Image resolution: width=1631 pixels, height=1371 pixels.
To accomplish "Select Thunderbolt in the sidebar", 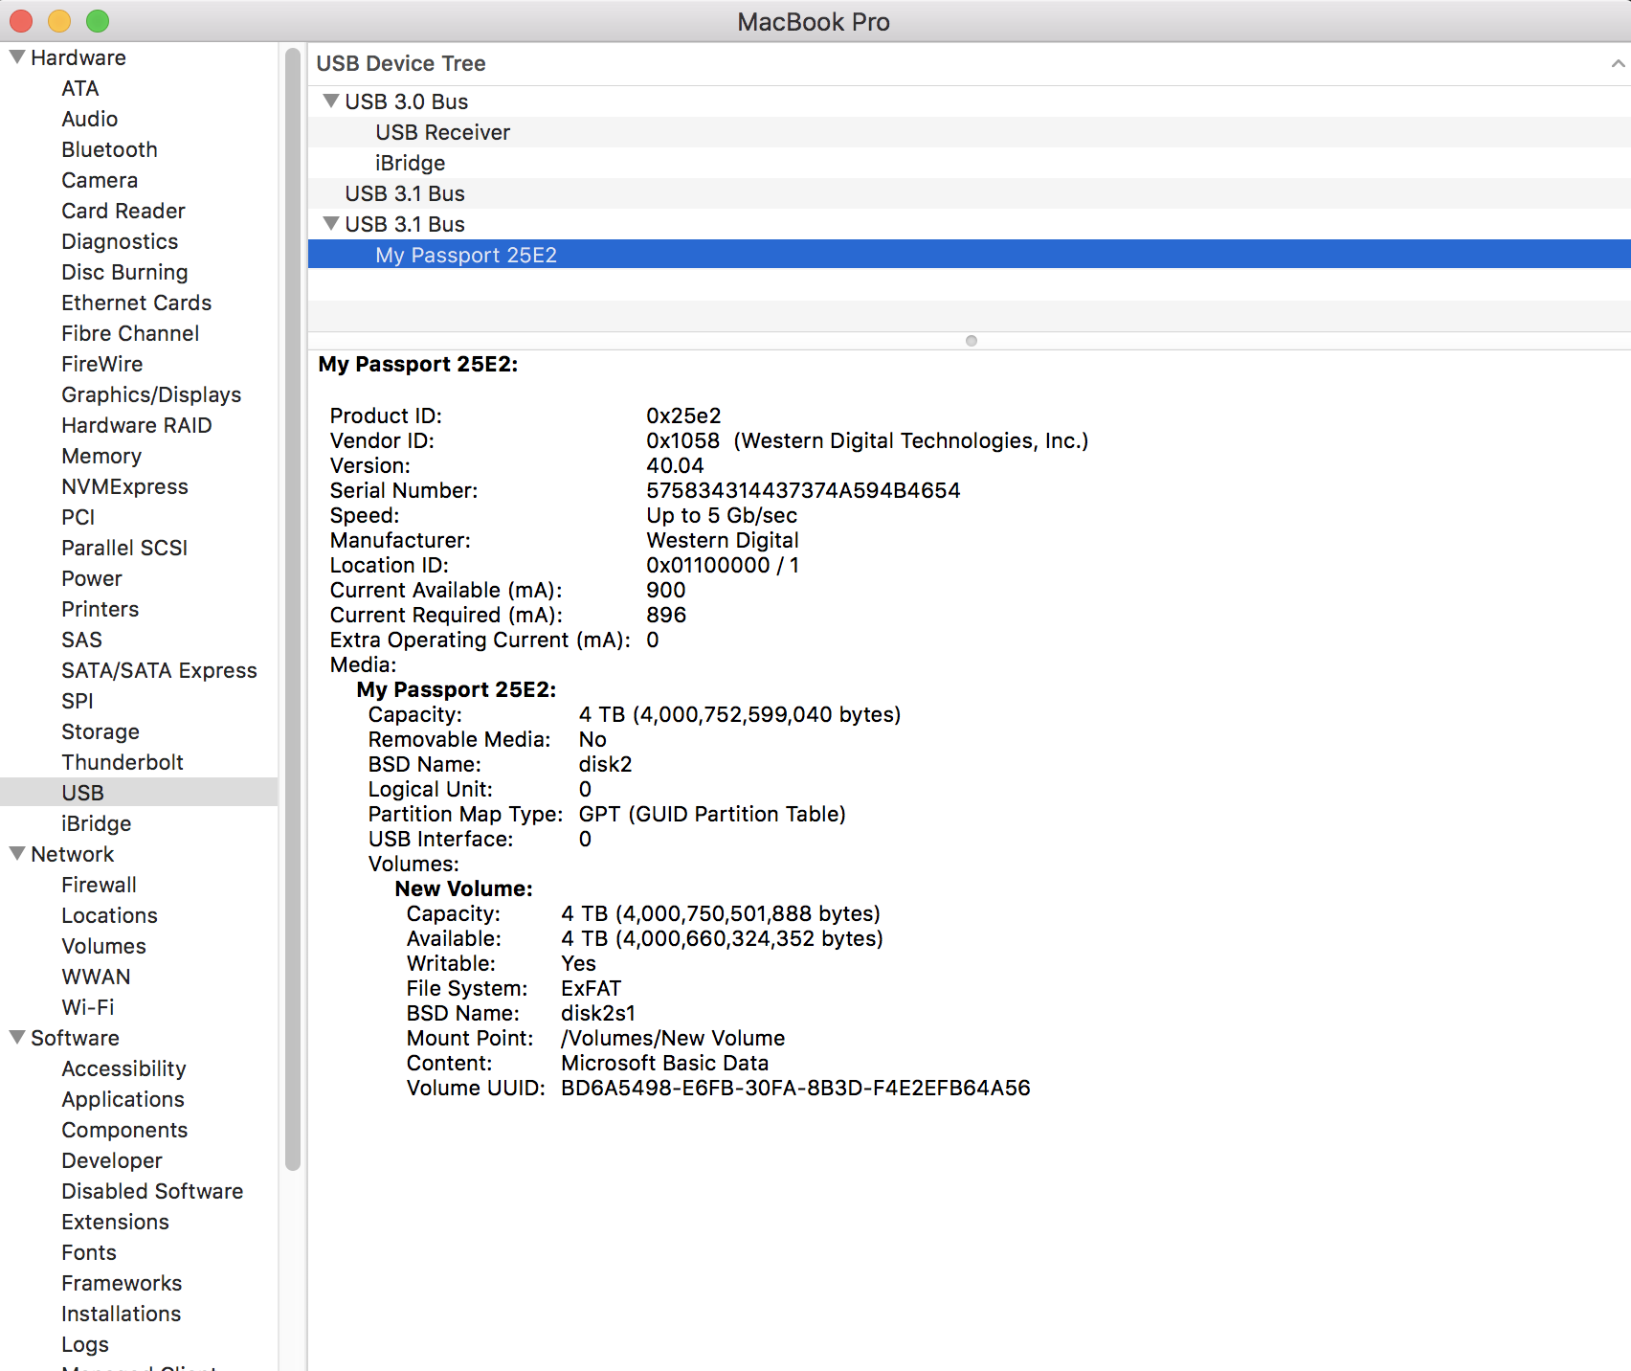I will [x=123, y=762].
